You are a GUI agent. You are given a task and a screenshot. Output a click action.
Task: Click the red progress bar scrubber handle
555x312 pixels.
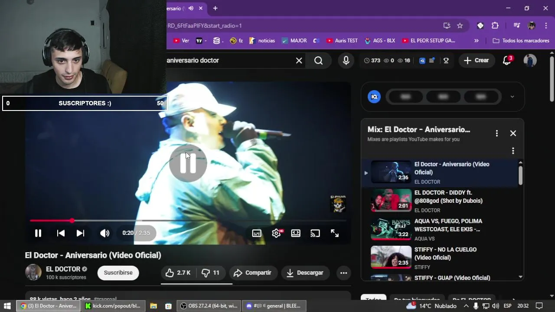pyautogui.click(x=72, y=221)
